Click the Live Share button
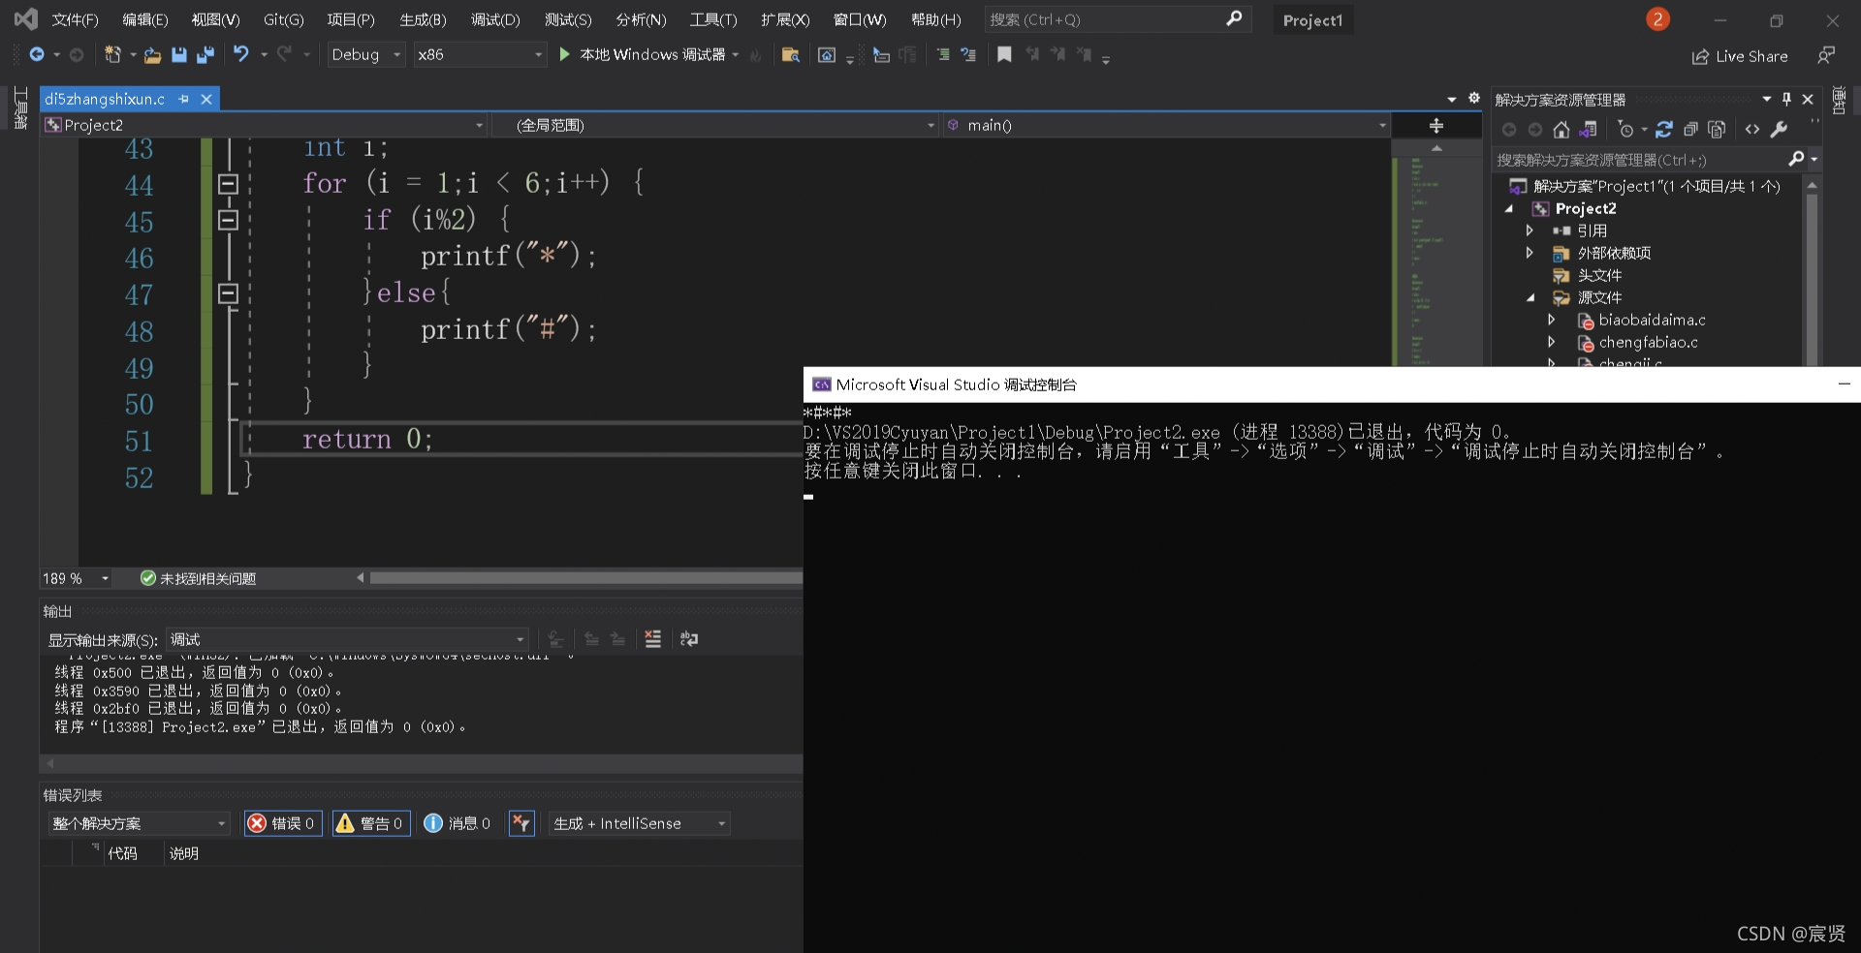Screen dimensions: 1861x953 click(x=1740, y=56)
